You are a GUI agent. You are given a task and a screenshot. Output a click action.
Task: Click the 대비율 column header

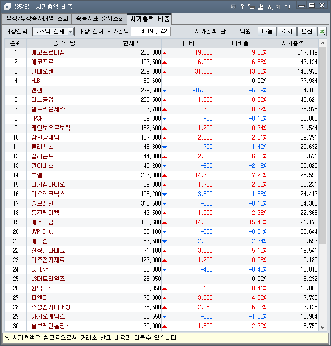pyautogui.click(x=240, y=43)
